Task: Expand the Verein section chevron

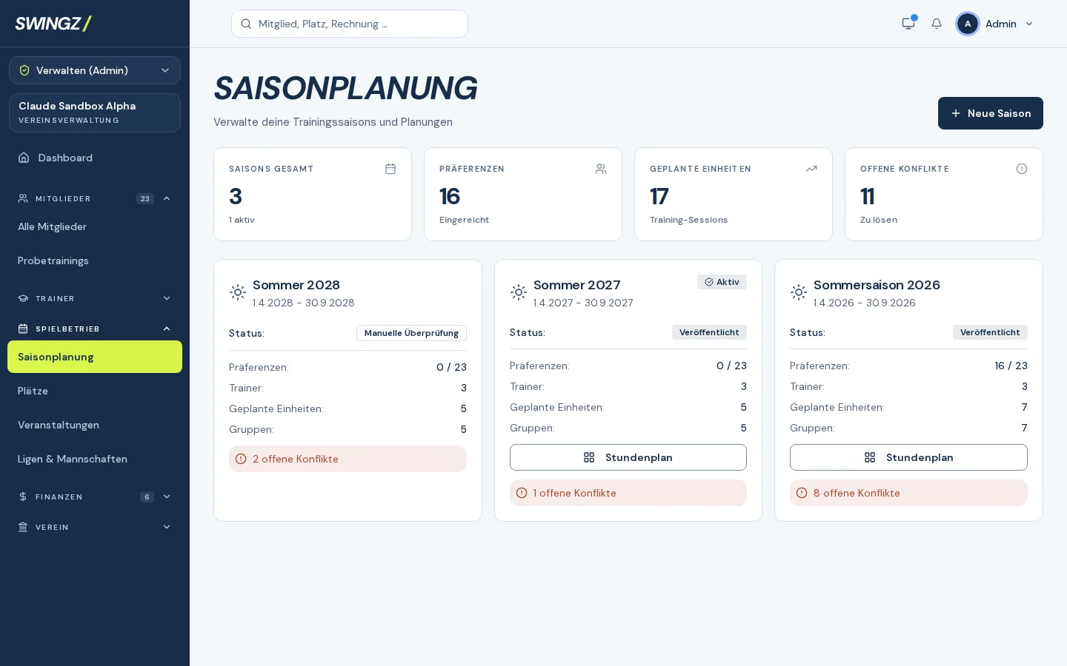Action: pyautogui.click(x=167, y=527)
